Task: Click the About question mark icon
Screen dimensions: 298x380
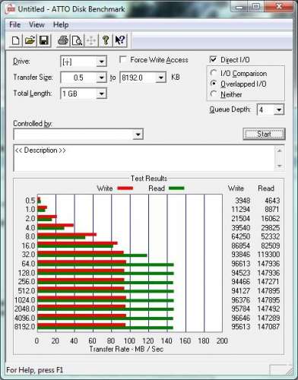Action: pos(106,40)
